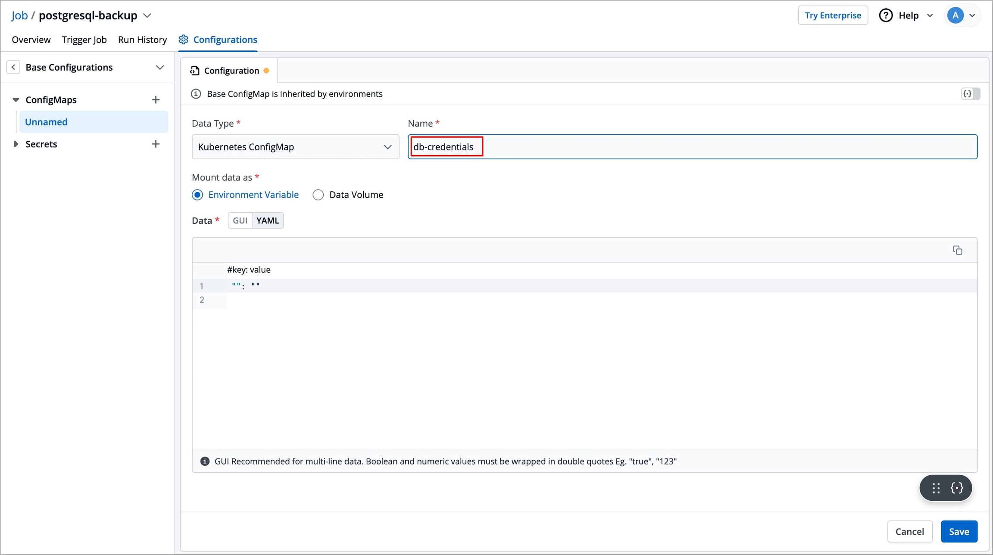Add a new ConfigMap with plus icon

click(x=156, y=100)
